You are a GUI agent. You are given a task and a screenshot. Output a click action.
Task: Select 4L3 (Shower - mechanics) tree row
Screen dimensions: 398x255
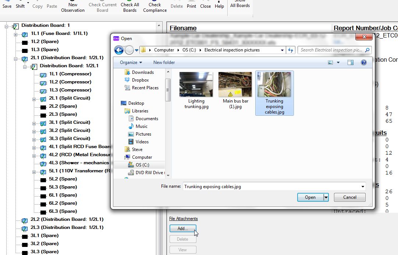[x=79, y=163]
